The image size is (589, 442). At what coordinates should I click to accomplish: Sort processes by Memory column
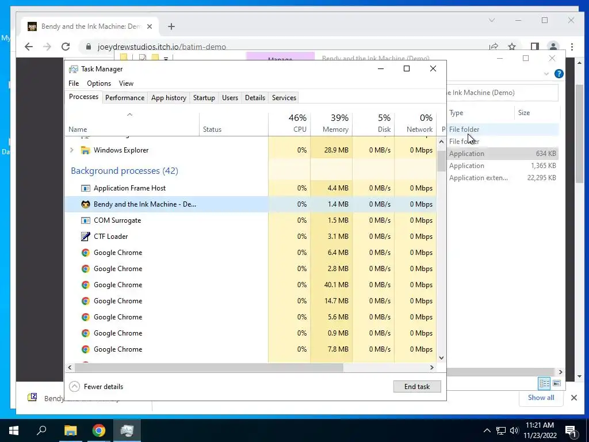(332, 123)
